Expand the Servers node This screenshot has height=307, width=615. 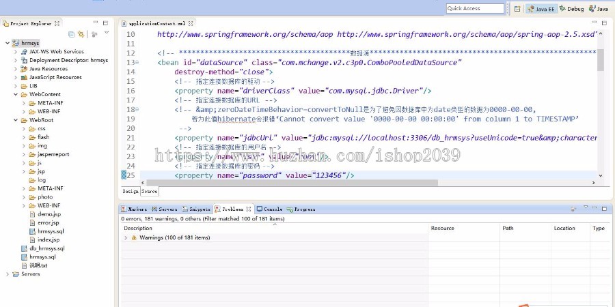click(x=8, y=274)
